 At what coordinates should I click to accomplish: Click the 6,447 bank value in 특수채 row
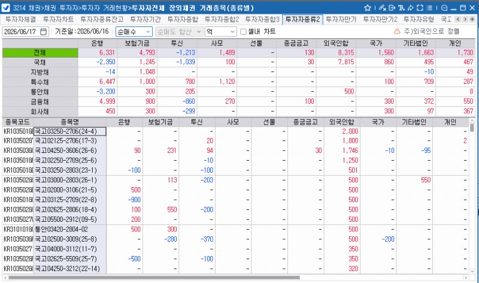107,82
